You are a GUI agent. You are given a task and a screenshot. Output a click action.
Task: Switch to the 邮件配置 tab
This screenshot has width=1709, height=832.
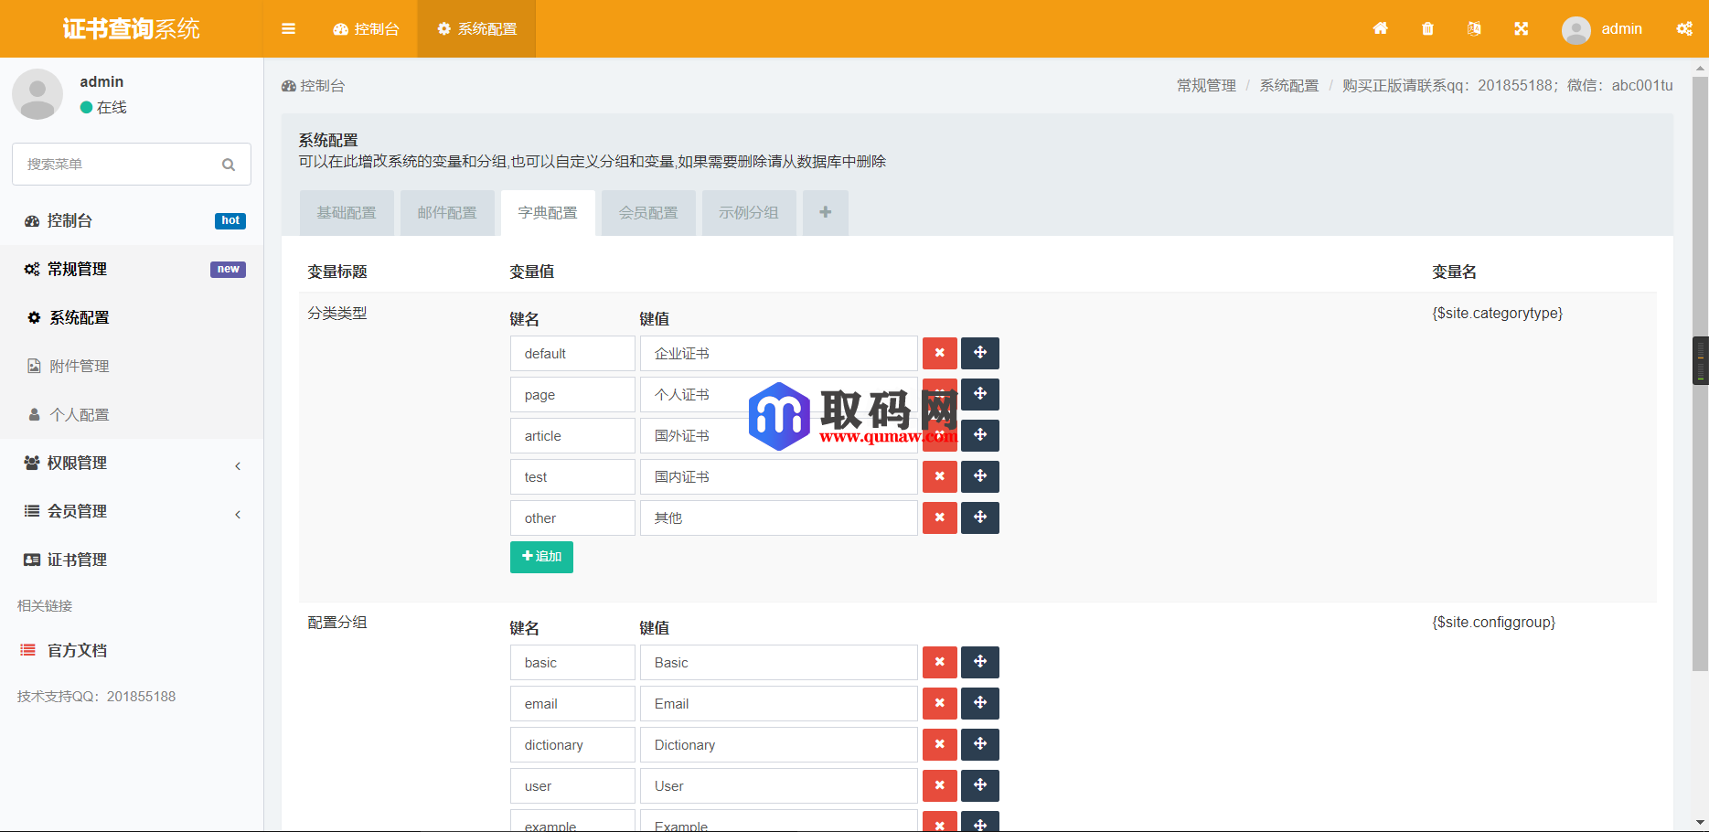(447, 212)
